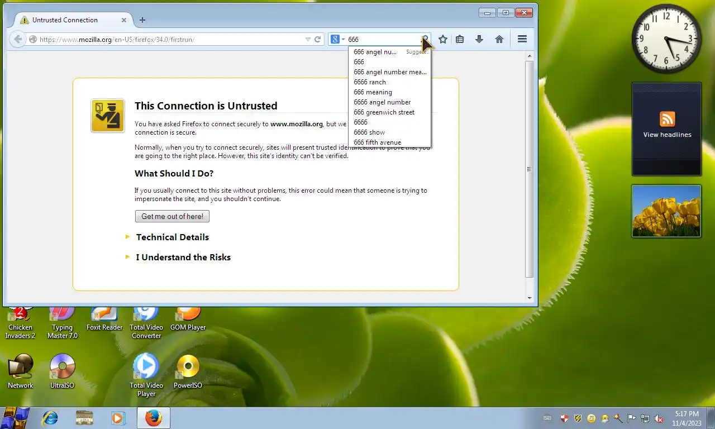Choose suggestion "666 meaning"
The width and height of the screenshot is (715, 429).
point(389,92)
